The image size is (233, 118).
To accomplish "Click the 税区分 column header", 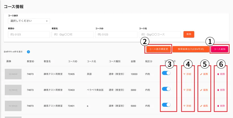I will click(149, 61).
